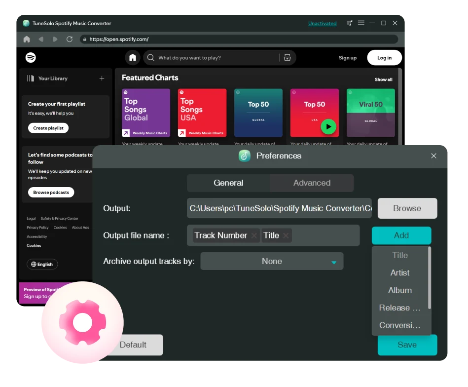Change language with the English button
Image resolution: width=468 pixels, height=387 pixels.
pyautogui.click(x=42, y=264)
